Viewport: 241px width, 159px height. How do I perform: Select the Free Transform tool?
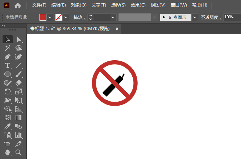18,100
